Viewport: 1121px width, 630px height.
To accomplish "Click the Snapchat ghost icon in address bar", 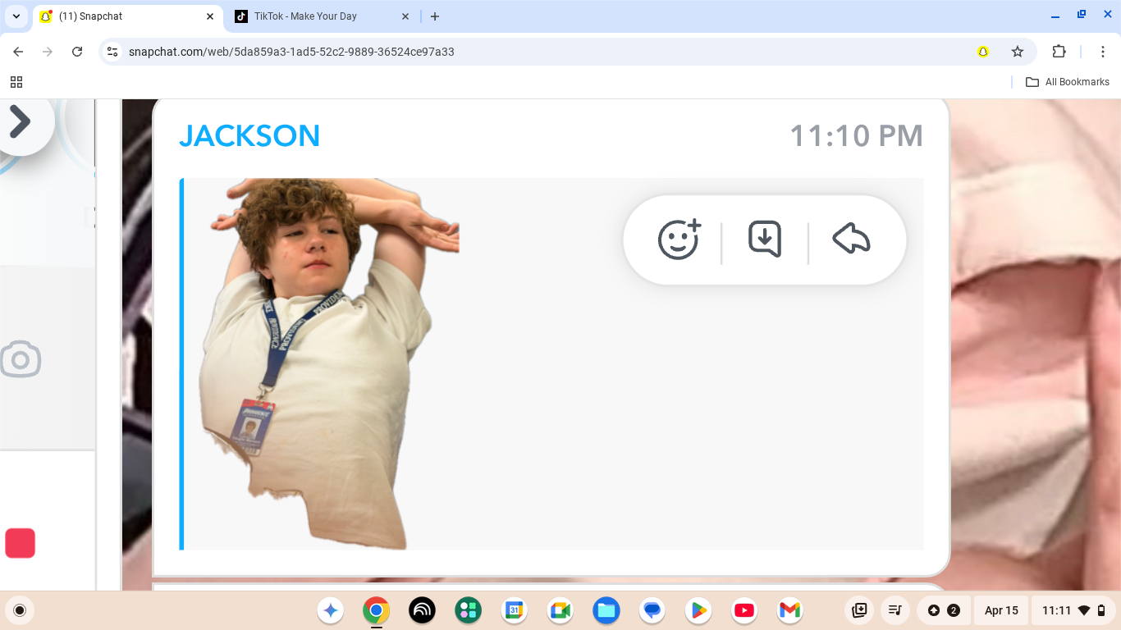I will tap(983, 52).
